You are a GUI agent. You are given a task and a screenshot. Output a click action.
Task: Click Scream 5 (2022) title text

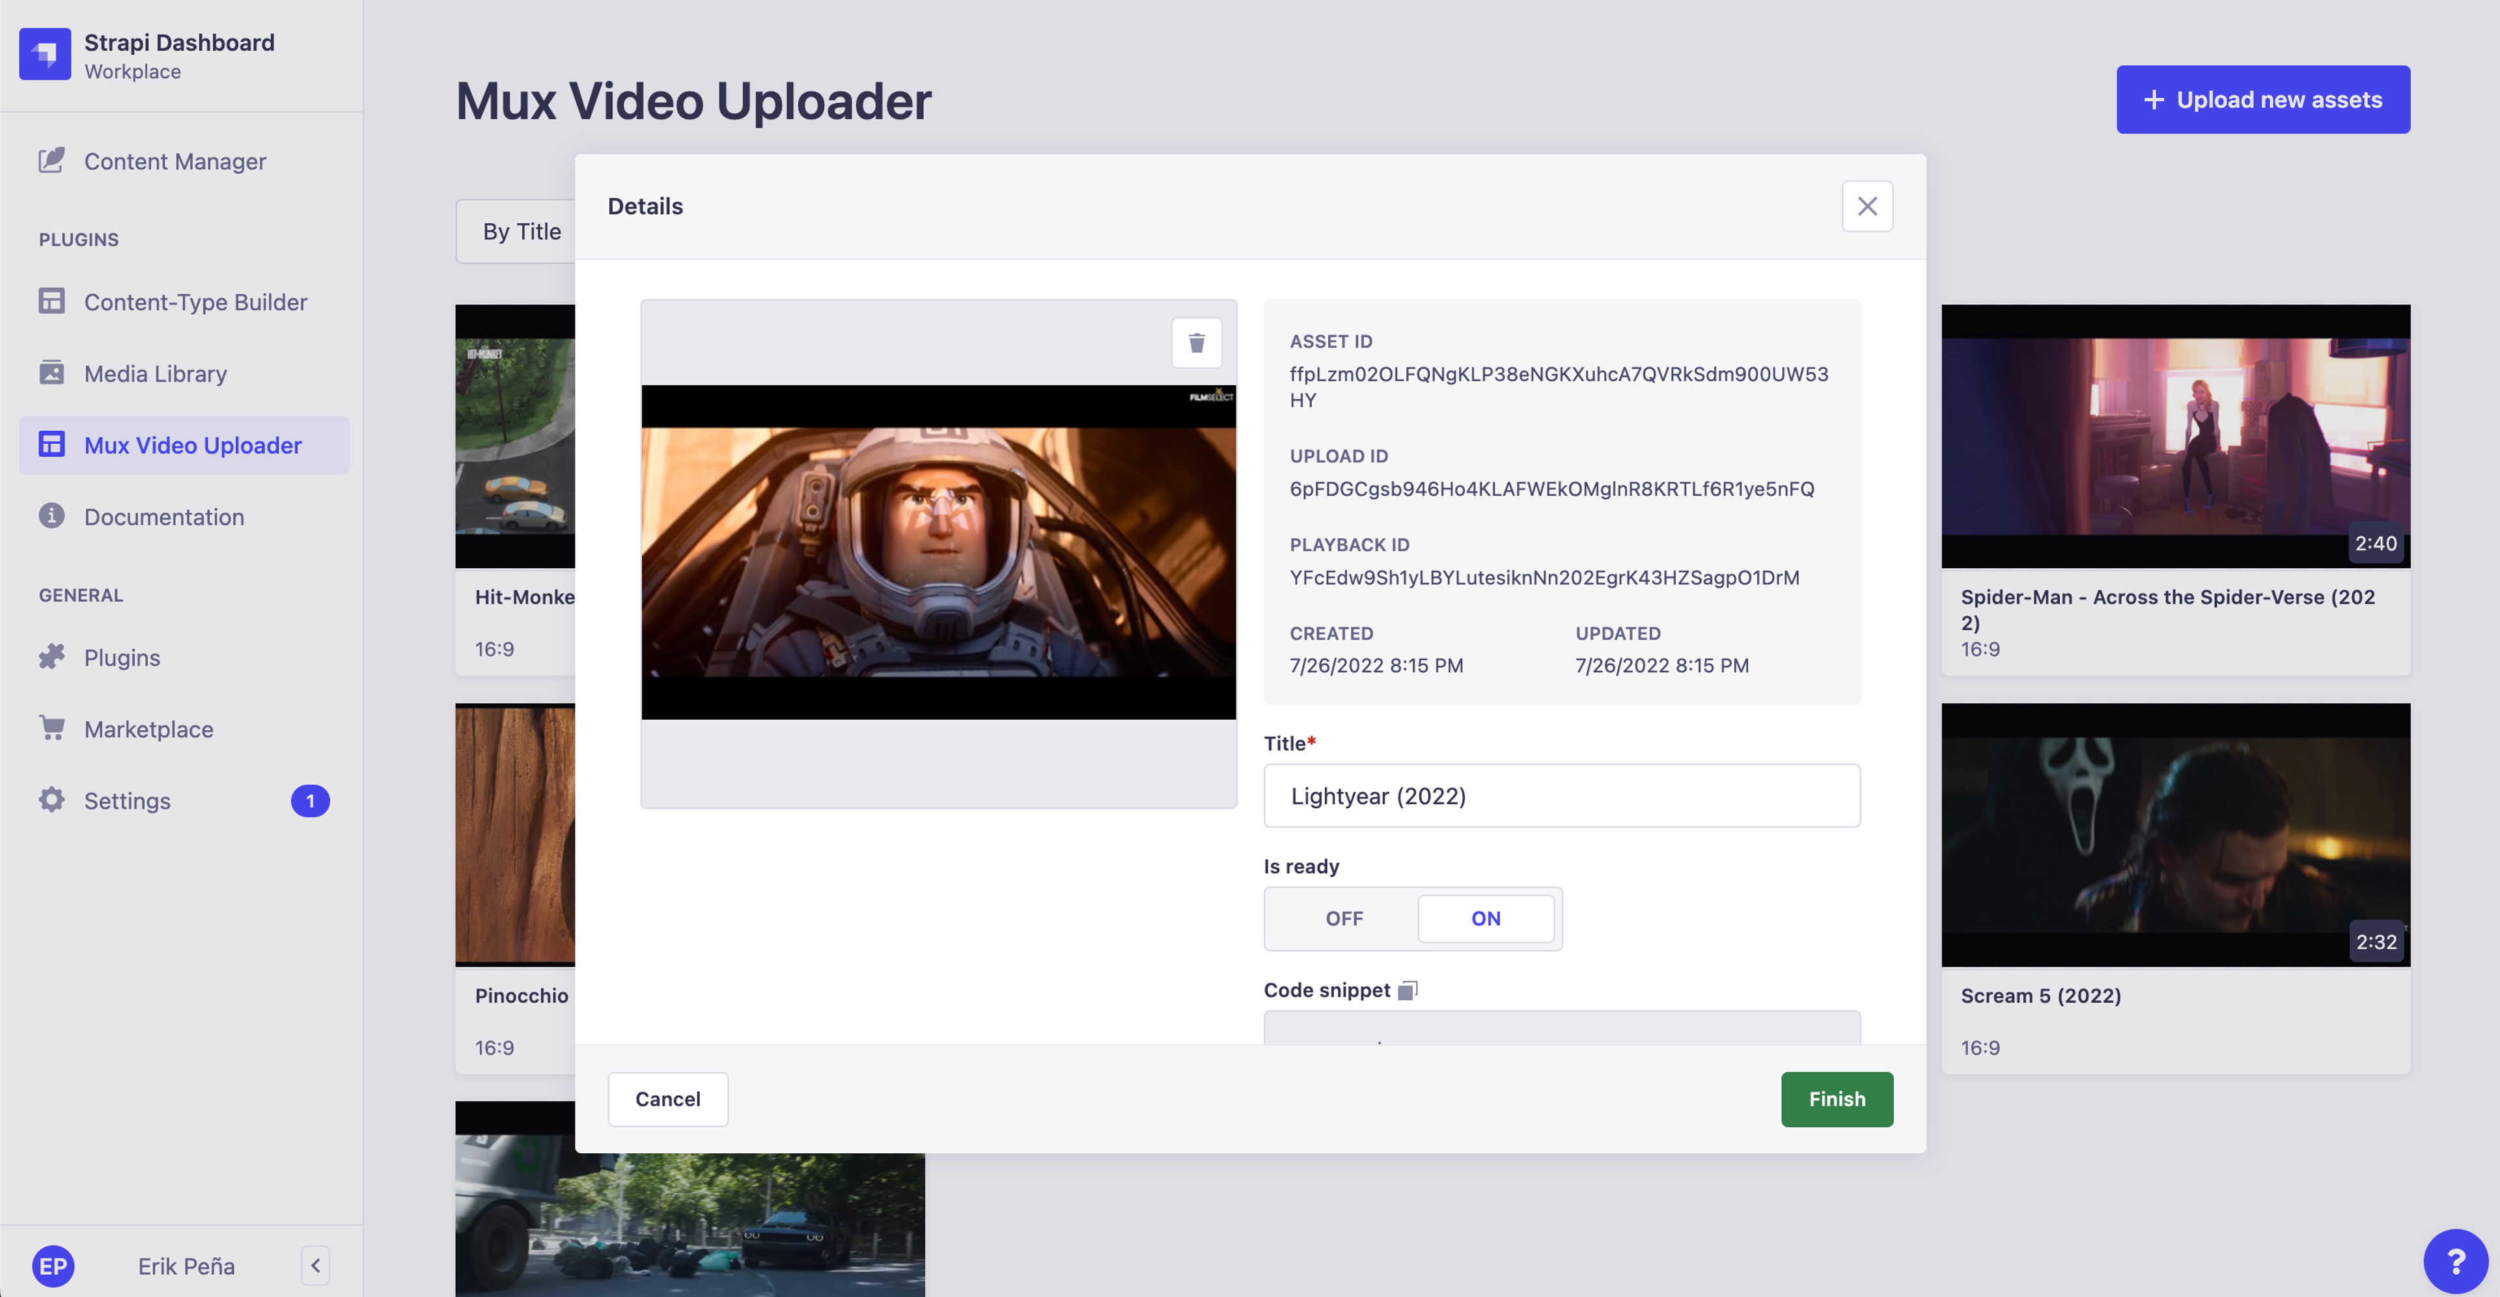[x=2040, y=996]
